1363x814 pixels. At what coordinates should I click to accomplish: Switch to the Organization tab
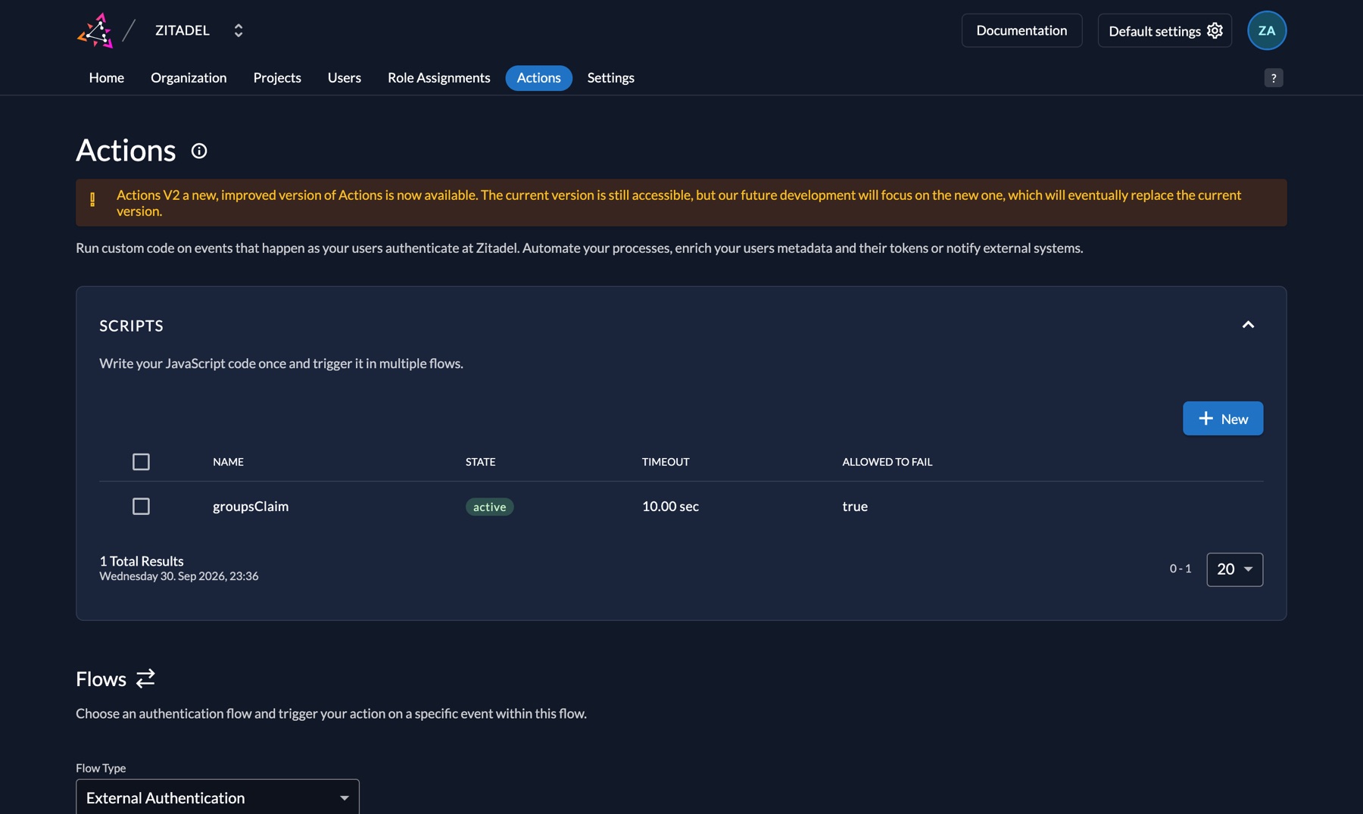[189, 77]
